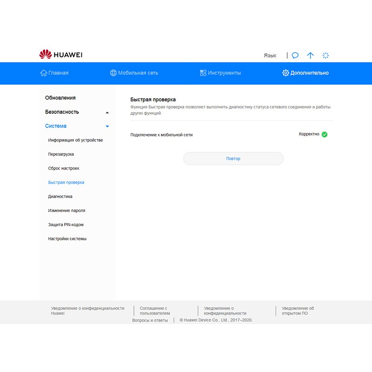The height and width of the screenshot is (372, 372).
Task: Expand the Безопасность section arrow
Action: tap(107, 113)
